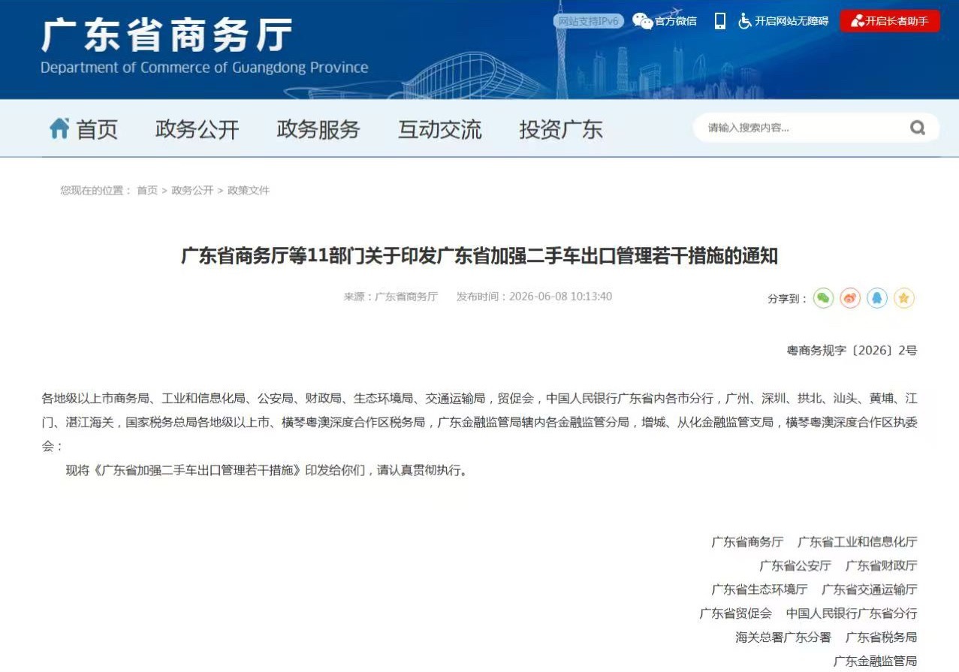Click the 分享到： label
The height and width of the screenshot is (672, 959).
[788, 299]
